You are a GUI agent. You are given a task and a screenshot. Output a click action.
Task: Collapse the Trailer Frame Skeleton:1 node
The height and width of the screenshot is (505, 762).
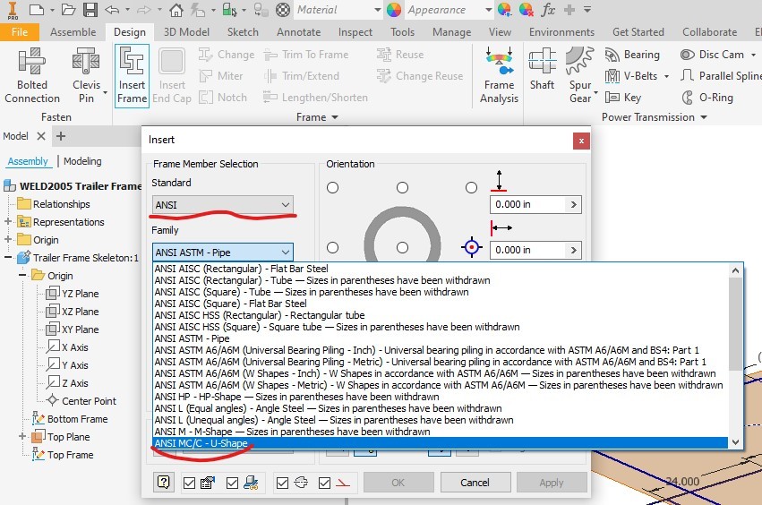point(8,258)
